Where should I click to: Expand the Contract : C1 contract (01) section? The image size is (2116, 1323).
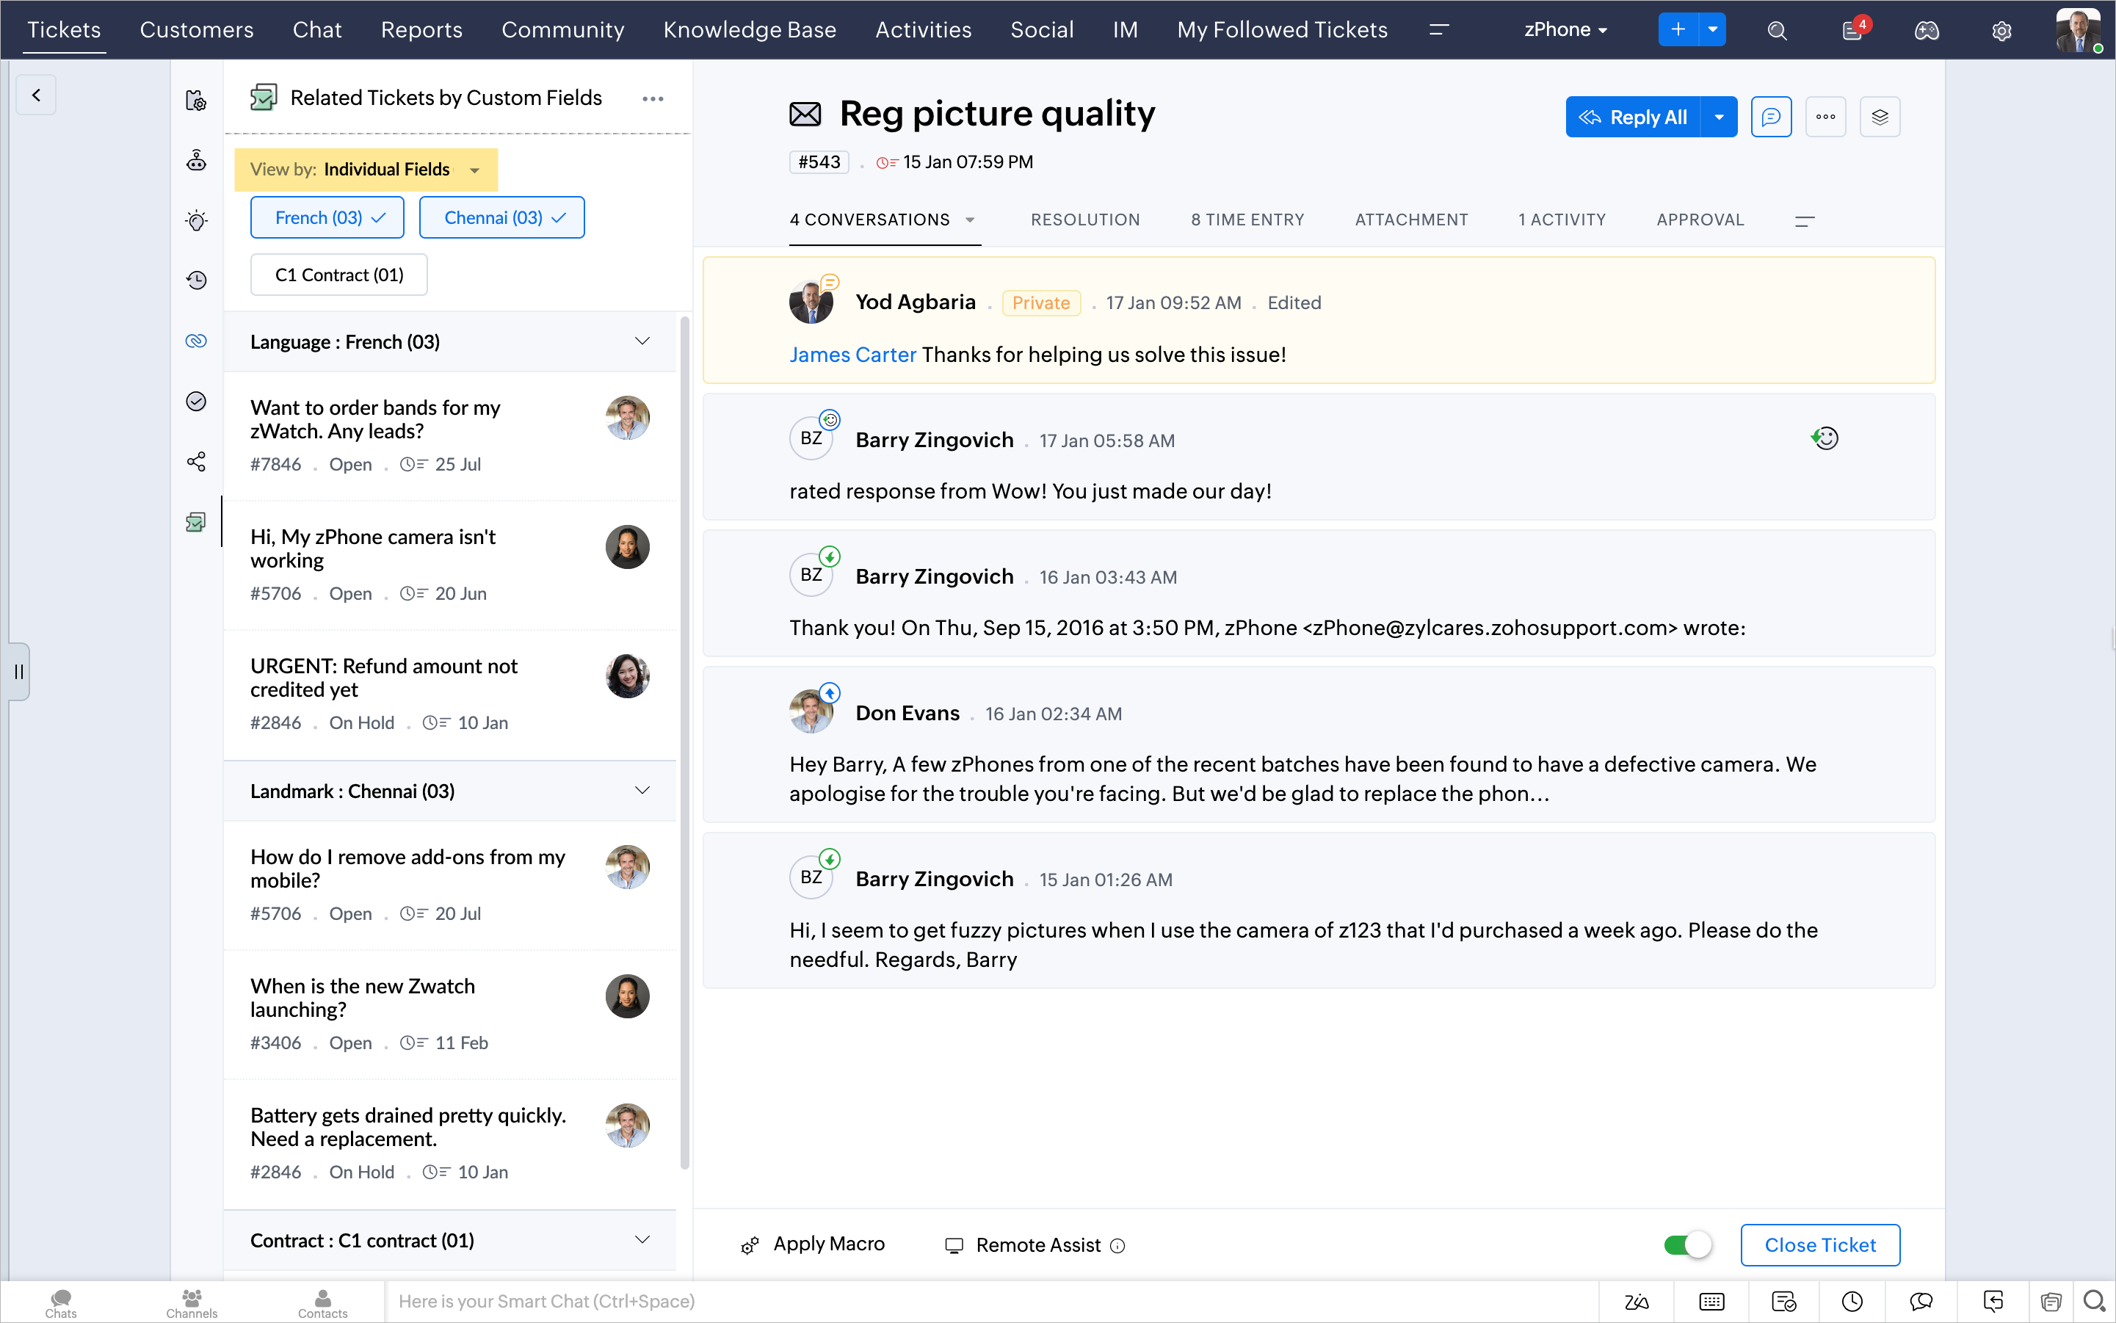click(643, 1240)
